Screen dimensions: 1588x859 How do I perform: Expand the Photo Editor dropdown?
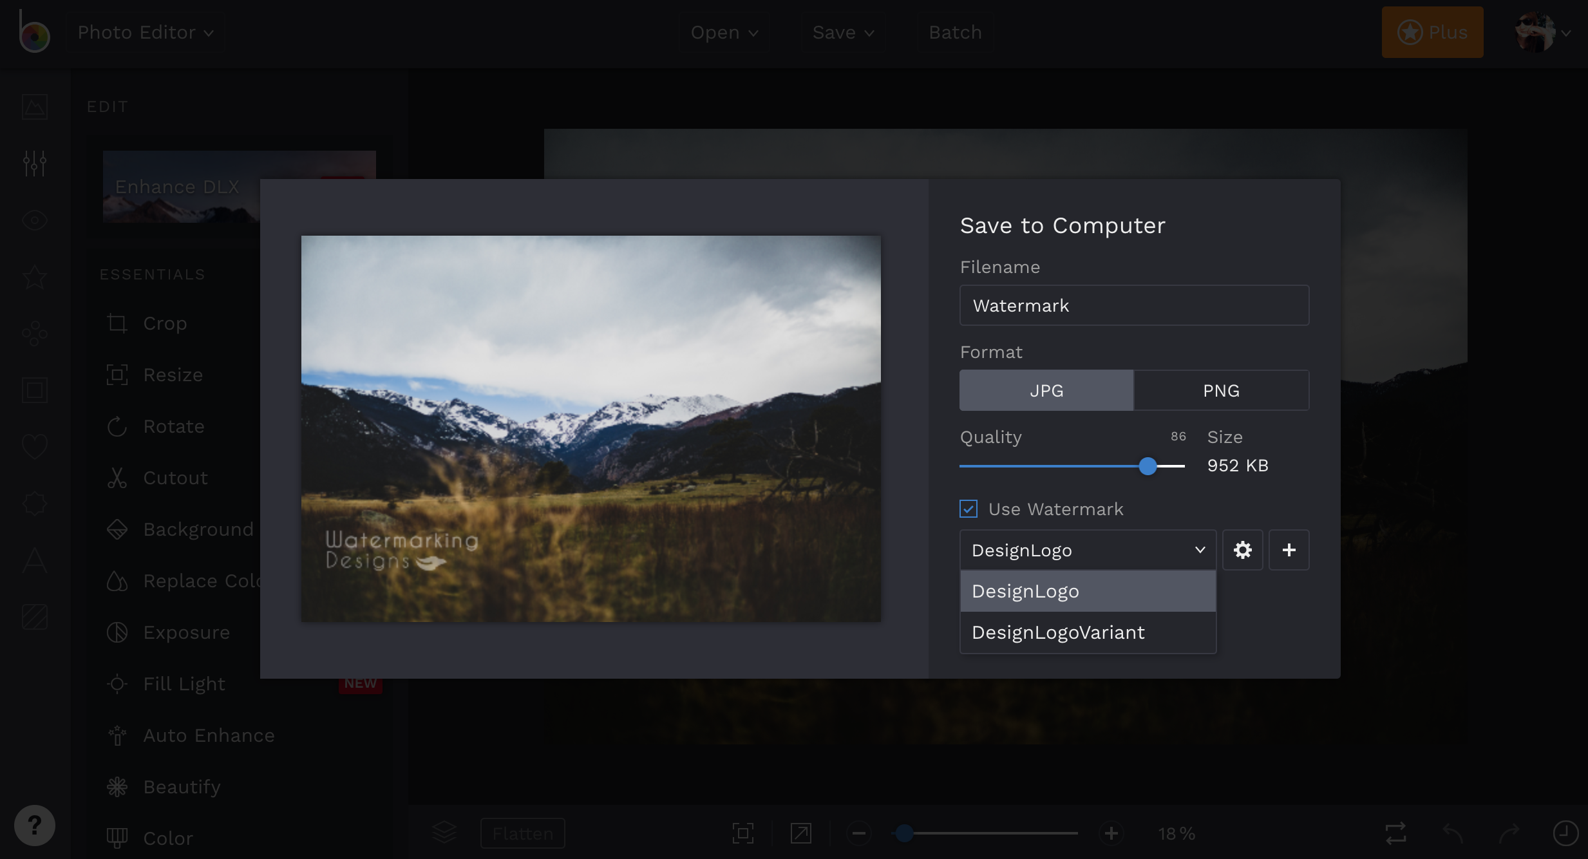(x=146, y=32)
